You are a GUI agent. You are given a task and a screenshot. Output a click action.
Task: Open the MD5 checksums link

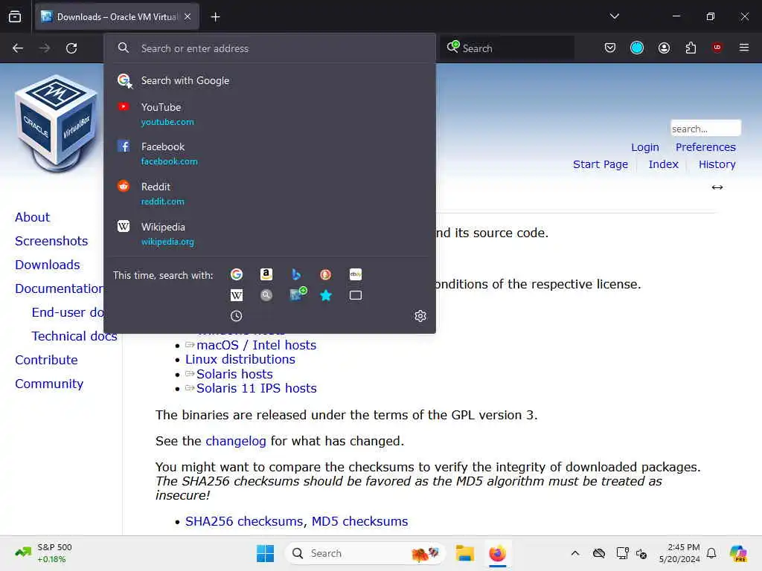coord(359,521)
